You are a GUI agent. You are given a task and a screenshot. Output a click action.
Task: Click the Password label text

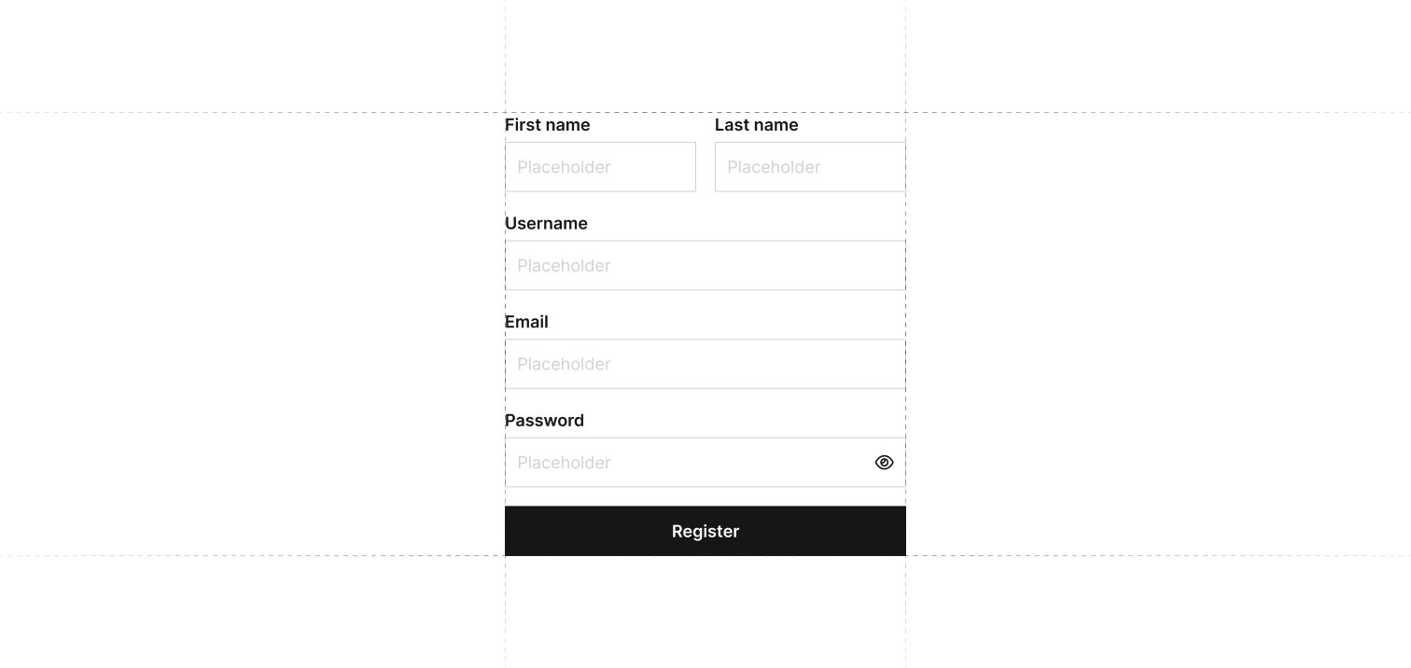544,421
